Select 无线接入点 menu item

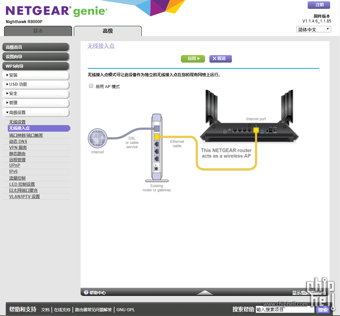point(39,128)
